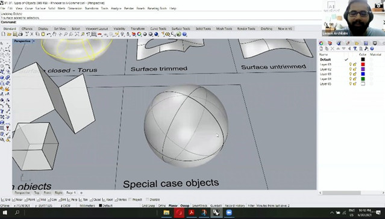
Task: Click the color wheel icon in Standard toolbar
Action: 139,34
